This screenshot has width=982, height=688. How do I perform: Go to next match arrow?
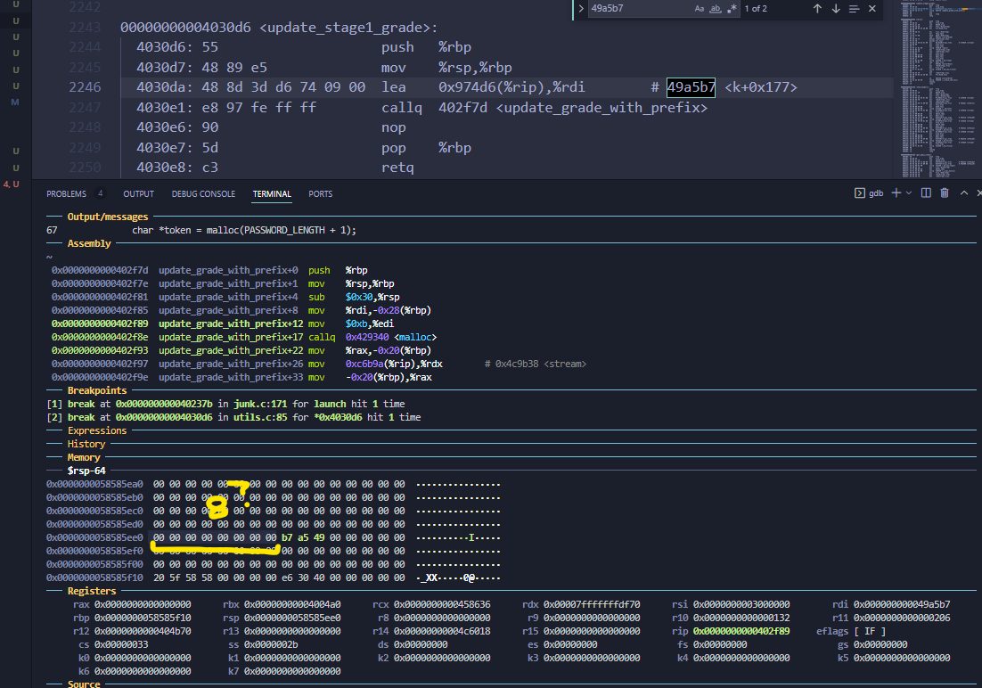836,9
